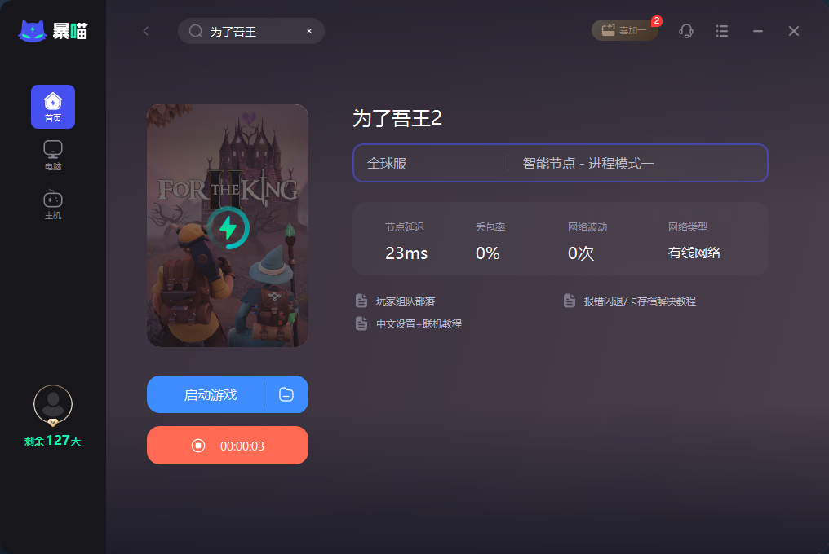829x554 pixels.
Task: Click the 23ms node latency value
Action: coord(406,253)
